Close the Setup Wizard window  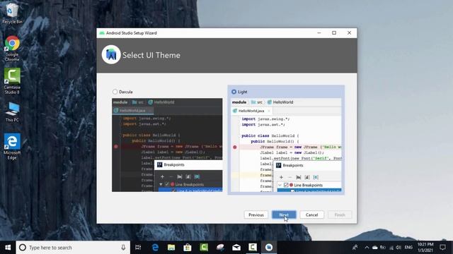349,33
